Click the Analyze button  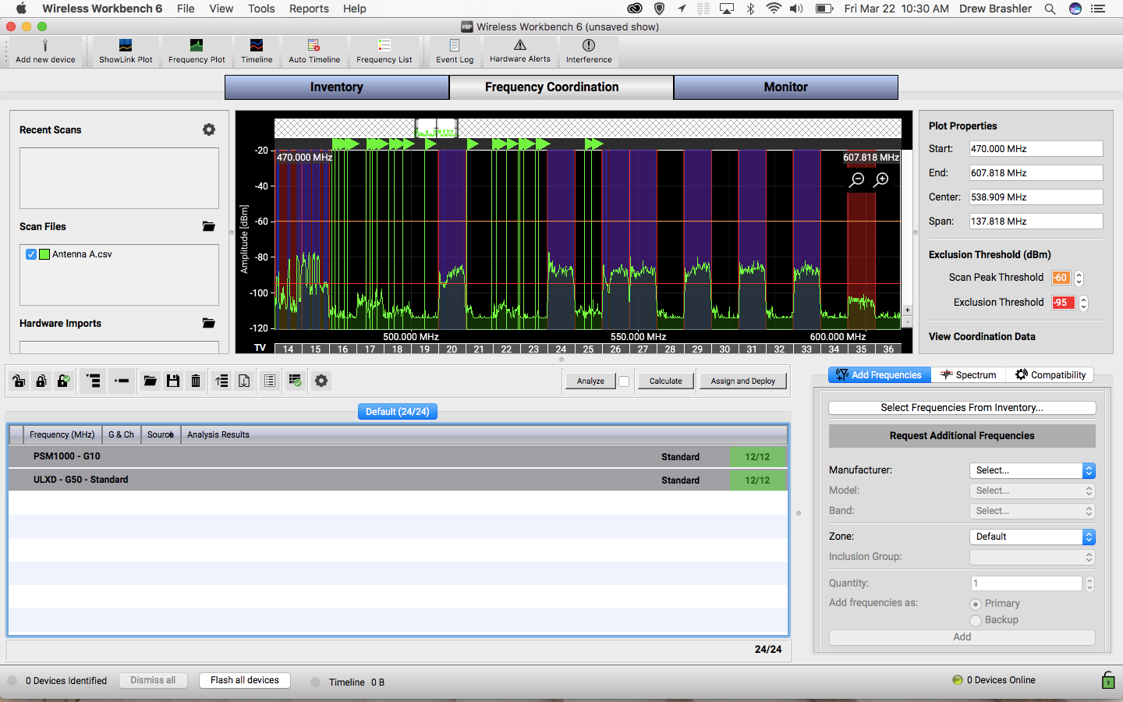[x=590, y=381]
